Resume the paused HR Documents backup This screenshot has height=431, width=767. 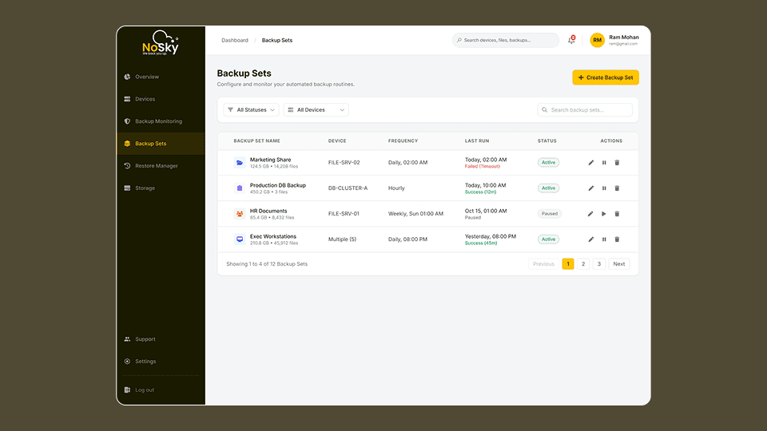pos(604,214)
